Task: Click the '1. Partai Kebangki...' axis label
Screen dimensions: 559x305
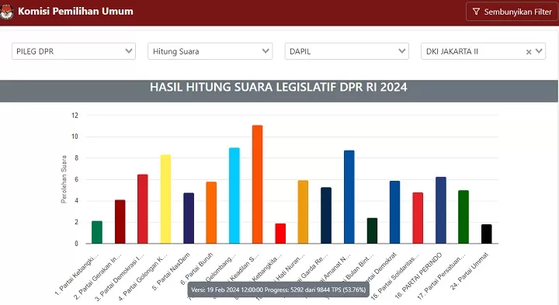Action: [76, 275]
